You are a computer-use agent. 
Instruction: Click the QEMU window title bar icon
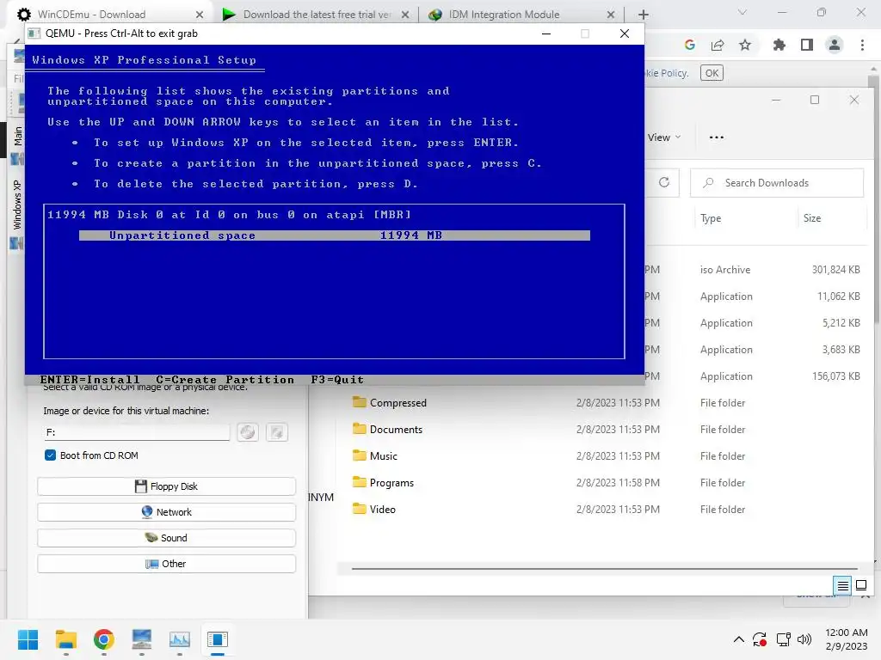coord(34,34)
